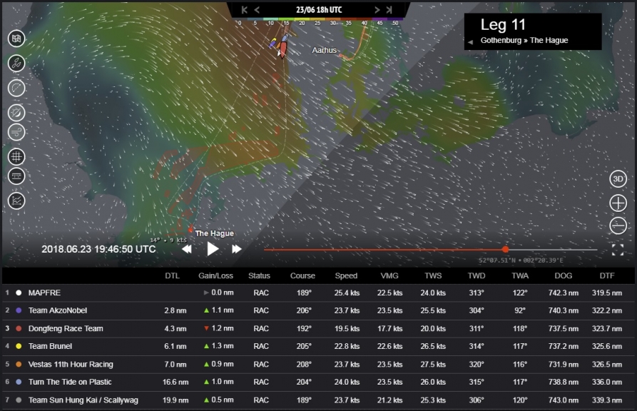The image size is (637, 411).
Task: Click The Hague finish marker on map
Action: point(190,230)
